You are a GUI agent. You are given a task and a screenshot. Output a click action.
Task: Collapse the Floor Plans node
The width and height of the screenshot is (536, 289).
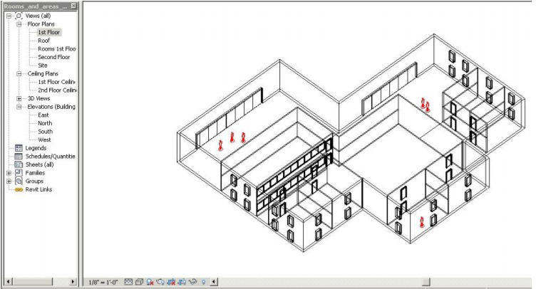click(x=19, y=23)
